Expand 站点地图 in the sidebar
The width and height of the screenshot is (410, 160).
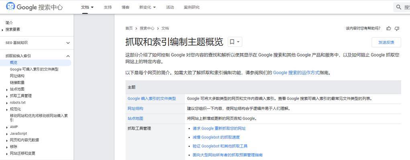point(7,89)
